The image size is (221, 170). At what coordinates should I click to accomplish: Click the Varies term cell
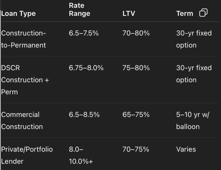(186, 149)
